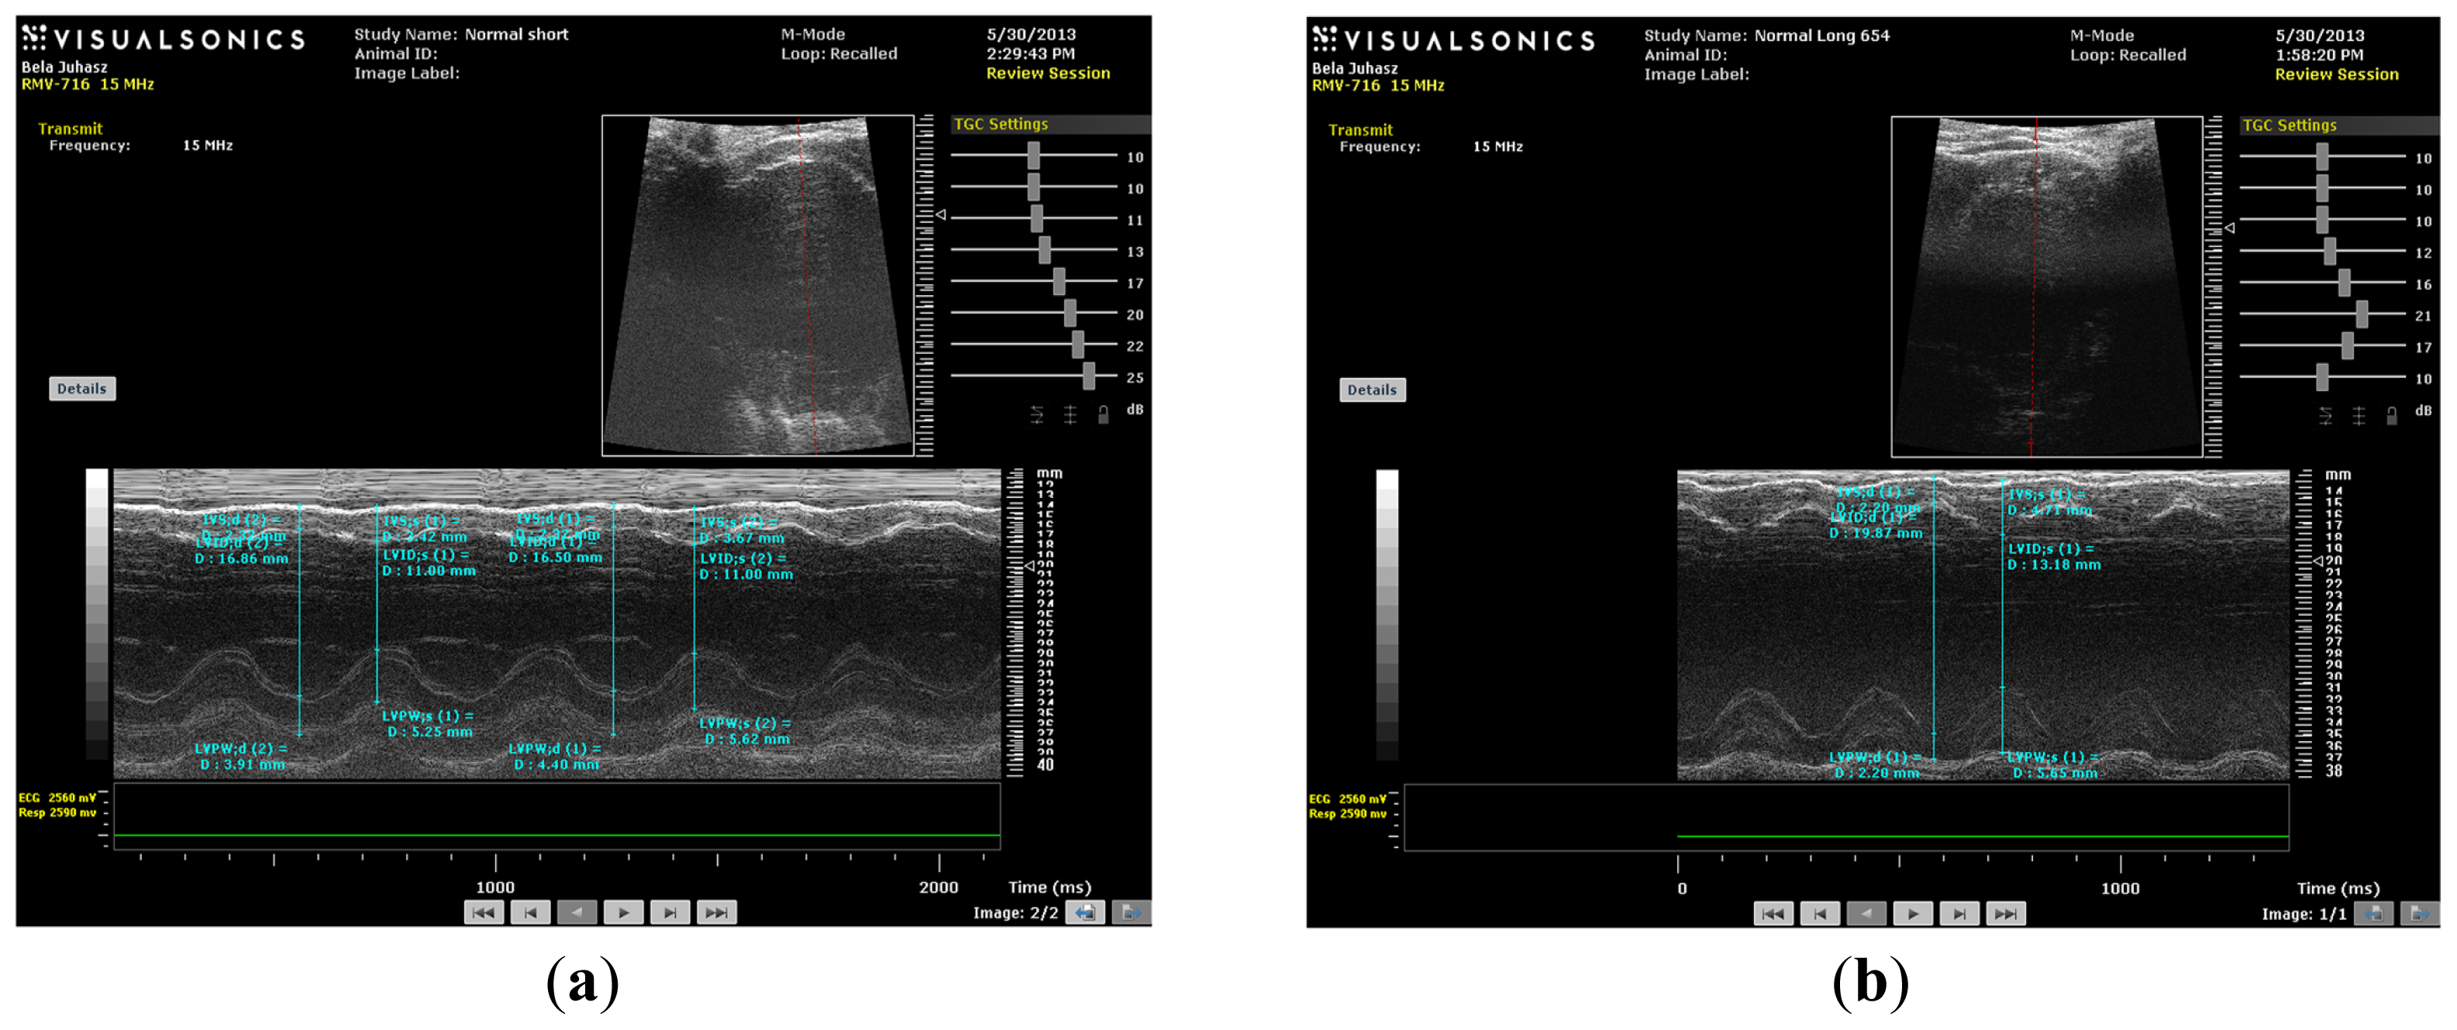Toggle TGC lock icon in right panel (b)
The width and height of the screenshot is (2457, 1030).
tap(2391, 415)
